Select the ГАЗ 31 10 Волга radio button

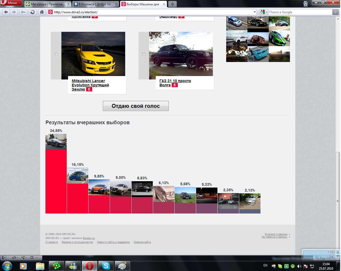(144, 54)
